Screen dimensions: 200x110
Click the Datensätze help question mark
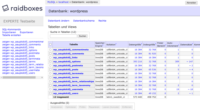[192, 44]
